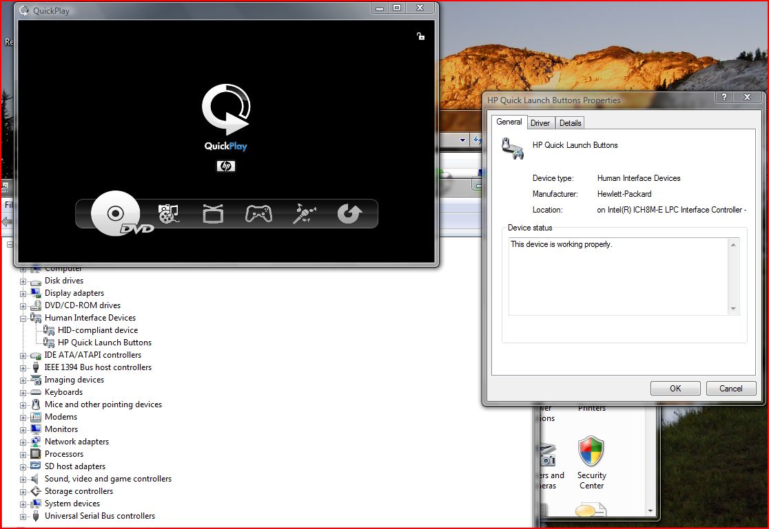Click the Keyboards icon in the tree
The height and width of the screenshot is (529, 769).
click(35, 392)
